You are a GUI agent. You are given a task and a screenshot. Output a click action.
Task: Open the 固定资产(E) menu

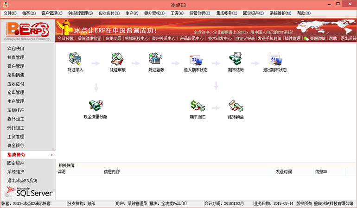(x=253, y=13)
